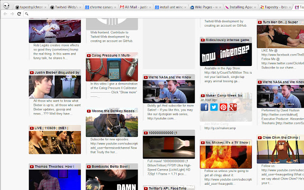This screenshot has width=304, height=190.
Task: Click the browser forward arrow
Action: pyautogui.click(x=12, y=14)
